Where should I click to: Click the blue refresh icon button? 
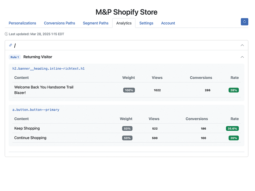tap(244, 22)
